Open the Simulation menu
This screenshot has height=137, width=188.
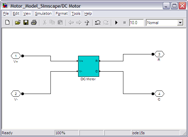pos(43,13)
